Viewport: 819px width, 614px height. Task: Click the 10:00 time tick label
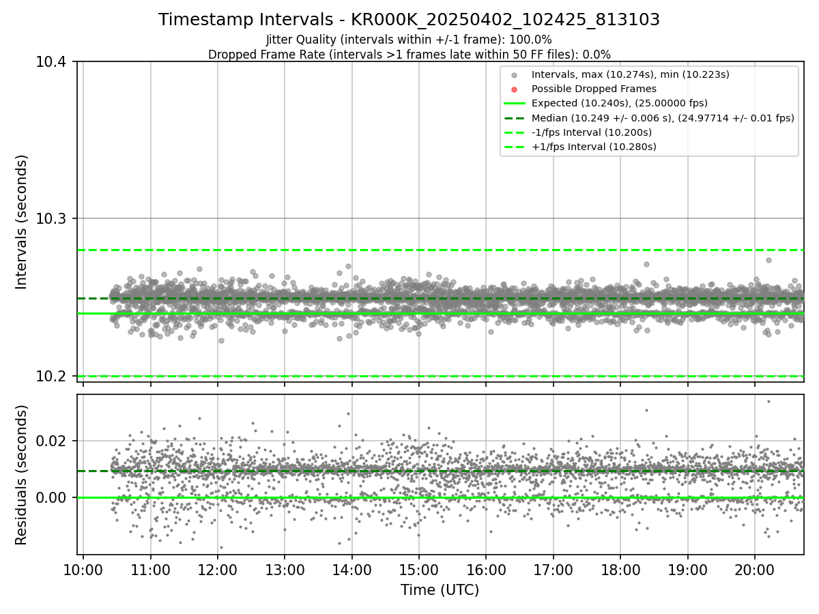click(83, 570)
